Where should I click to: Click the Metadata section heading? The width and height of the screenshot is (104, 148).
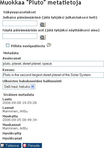click(11, 53)
